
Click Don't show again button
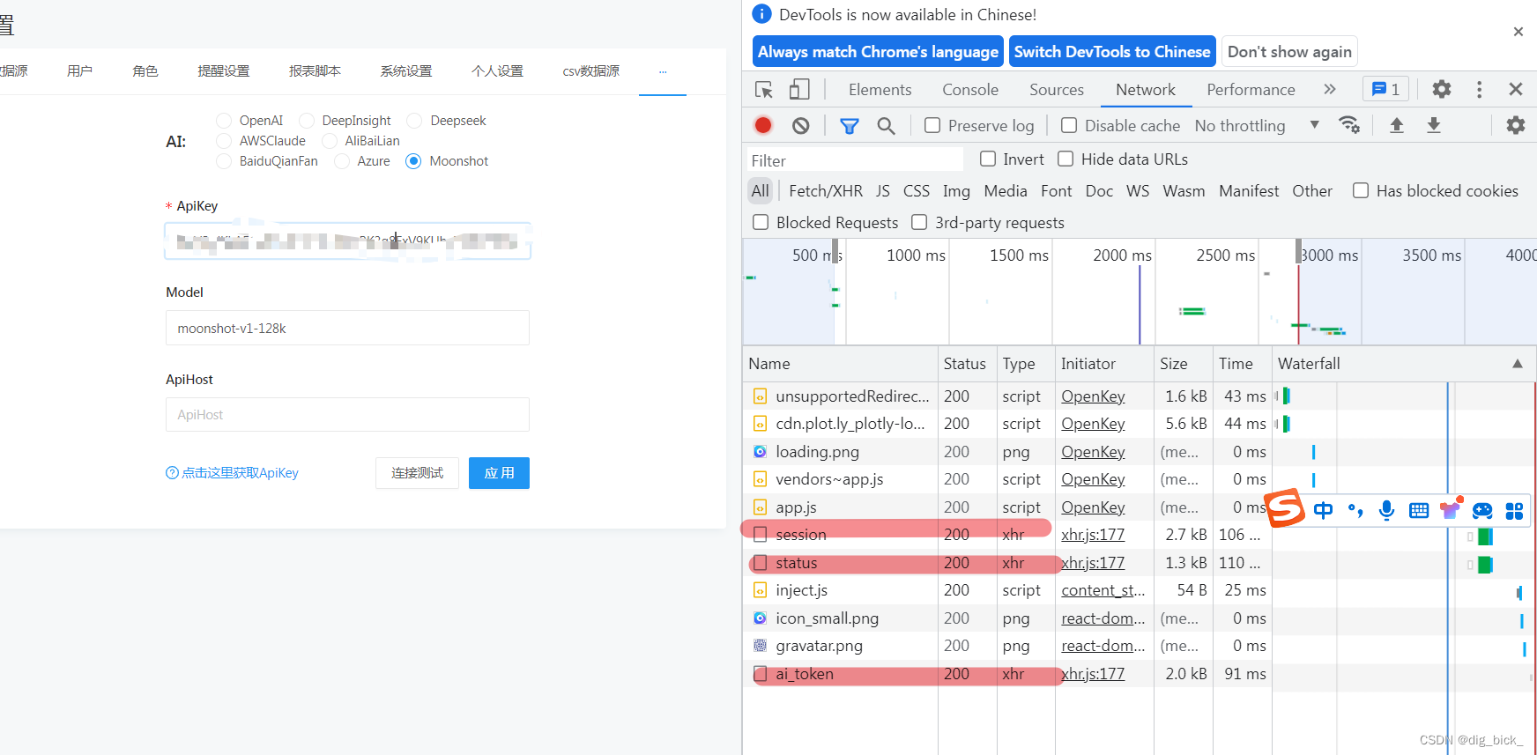(x=1289, y=51)
